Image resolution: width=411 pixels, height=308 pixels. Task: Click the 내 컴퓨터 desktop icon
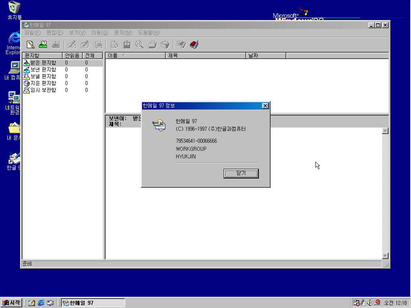coord(13,71)
